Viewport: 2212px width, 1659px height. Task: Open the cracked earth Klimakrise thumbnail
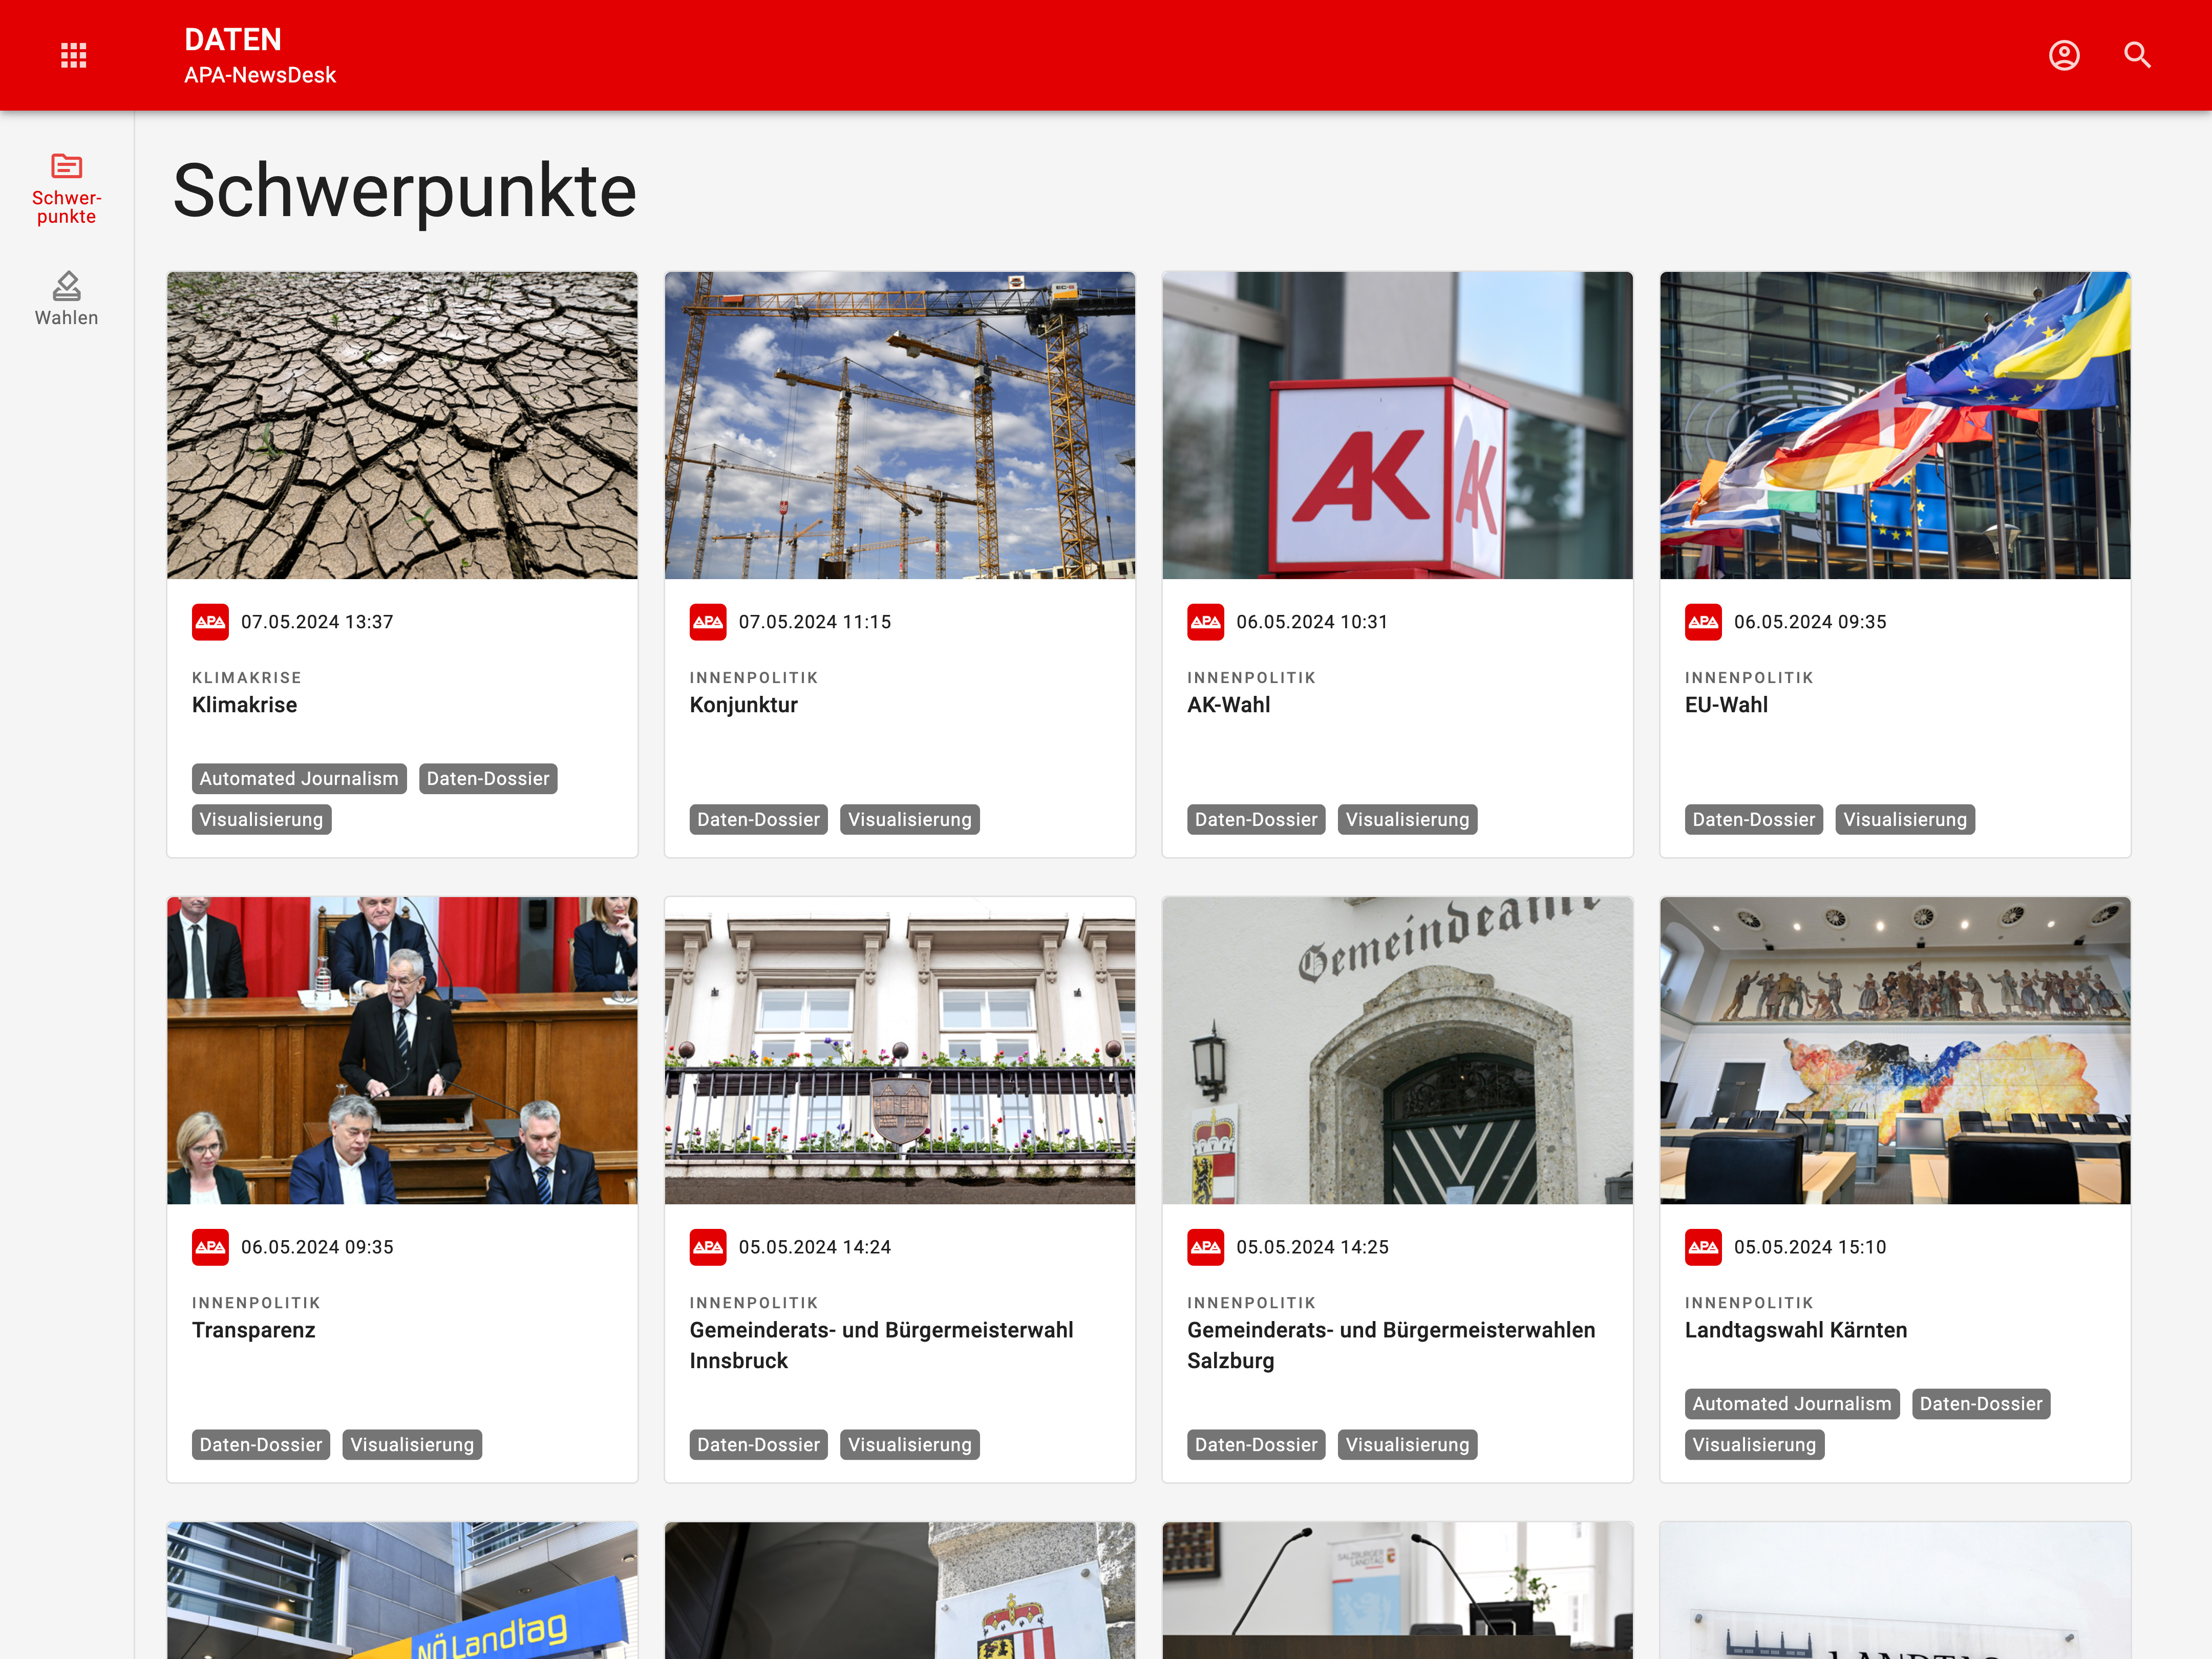coord(402,425)
